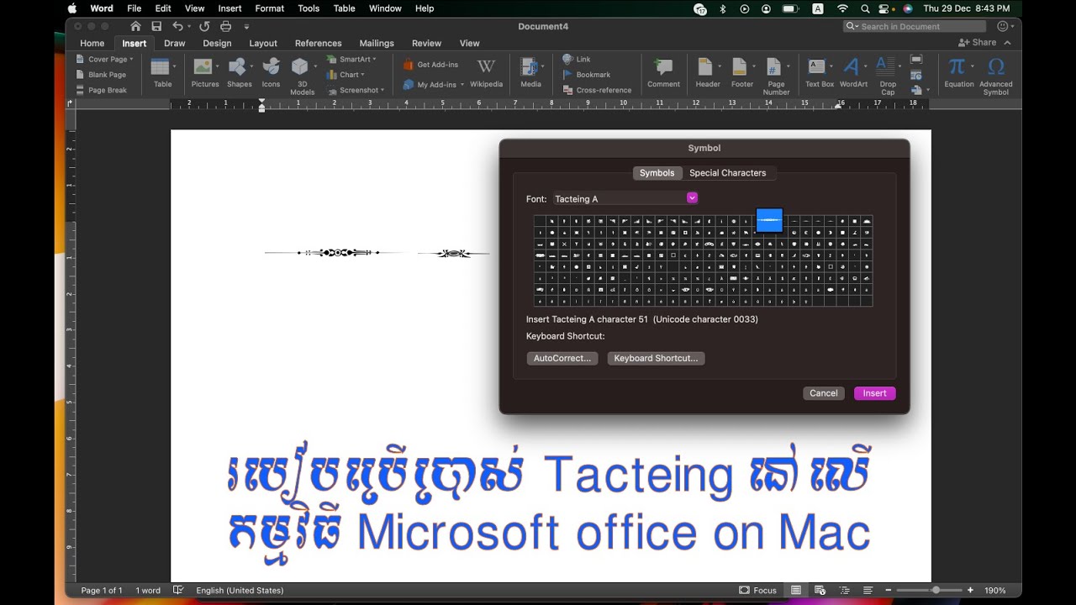Image resolution: width=1076 pixels, height=605 pixels.
Task: Insert a Bookmark
Action: pos(586,75)
